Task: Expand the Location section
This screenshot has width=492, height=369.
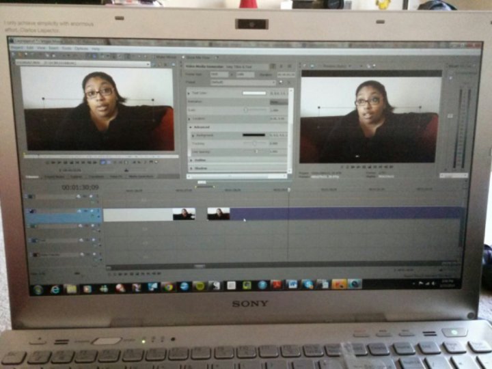Action: click(x=189, y=118)
